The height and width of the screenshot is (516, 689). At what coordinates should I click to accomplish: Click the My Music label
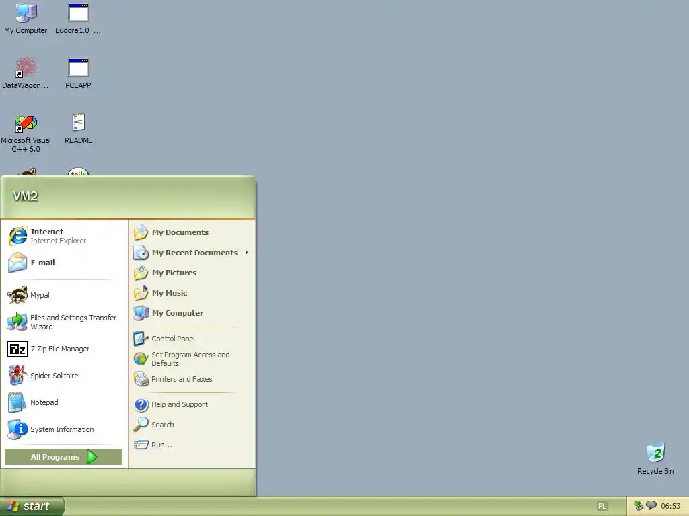tap(170, 293)
